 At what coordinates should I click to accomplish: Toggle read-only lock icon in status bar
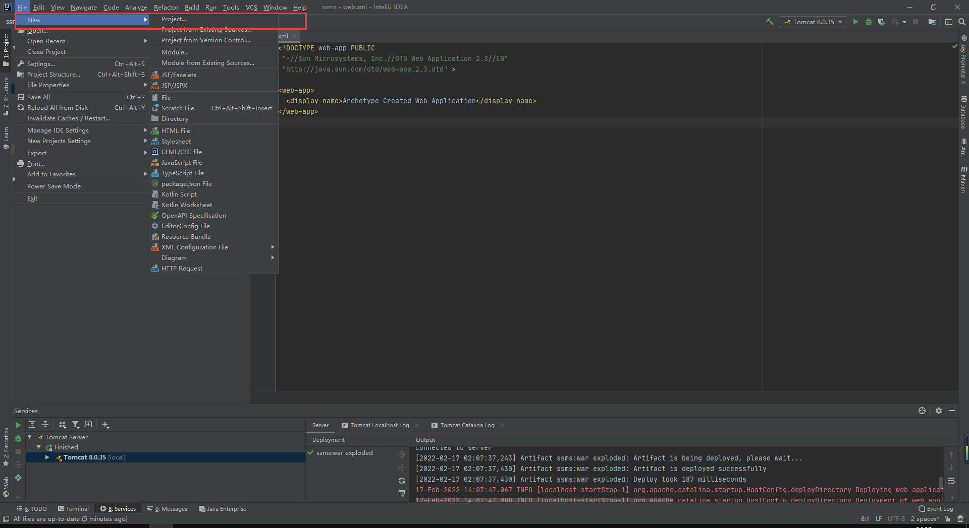click(948, 519)
